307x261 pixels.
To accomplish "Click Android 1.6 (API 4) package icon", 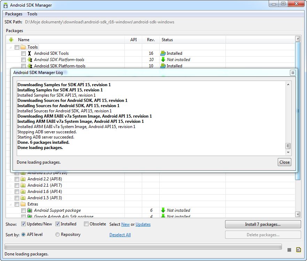I will 23,191.
